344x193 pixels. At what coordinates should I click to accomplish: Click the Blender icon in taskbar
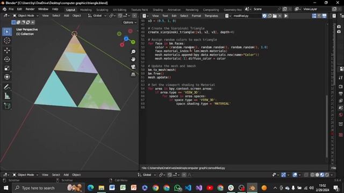click(252, 188)
